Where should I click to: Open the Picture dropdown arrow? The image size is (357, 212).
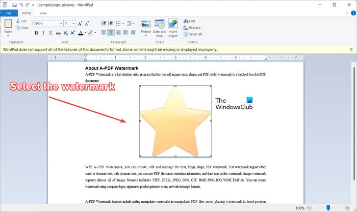(x=146, y=36)
